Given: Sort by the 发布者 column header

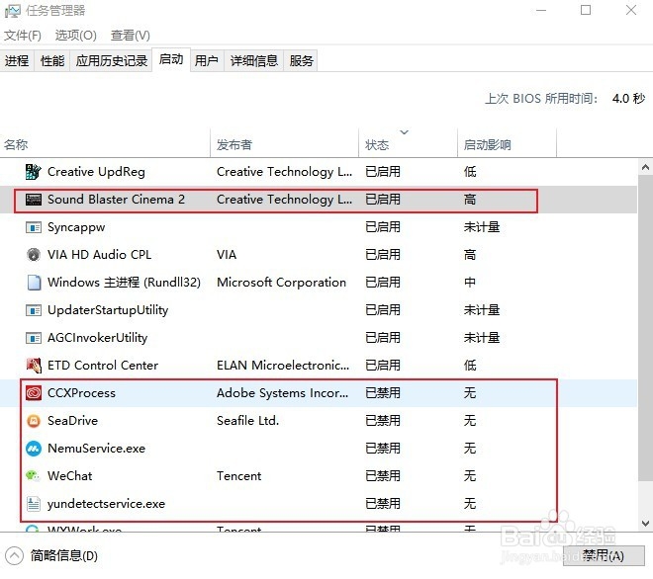Looking at the screenshot, I should 284,144.
